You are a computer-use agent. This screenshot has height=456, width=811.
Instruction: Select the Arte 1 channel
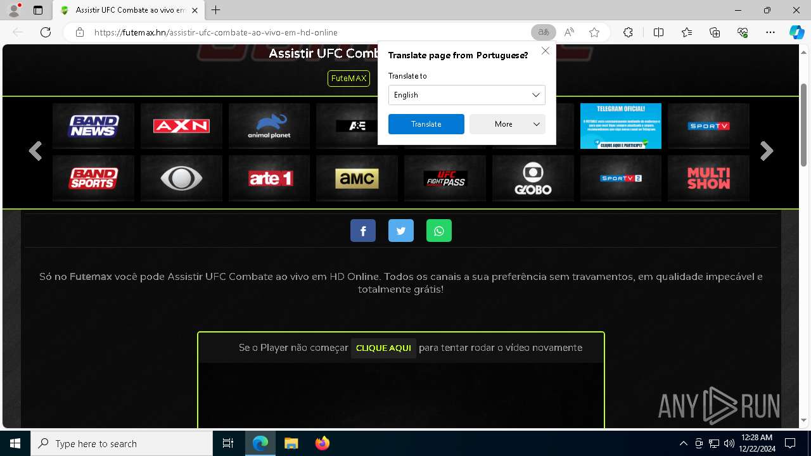269,178
